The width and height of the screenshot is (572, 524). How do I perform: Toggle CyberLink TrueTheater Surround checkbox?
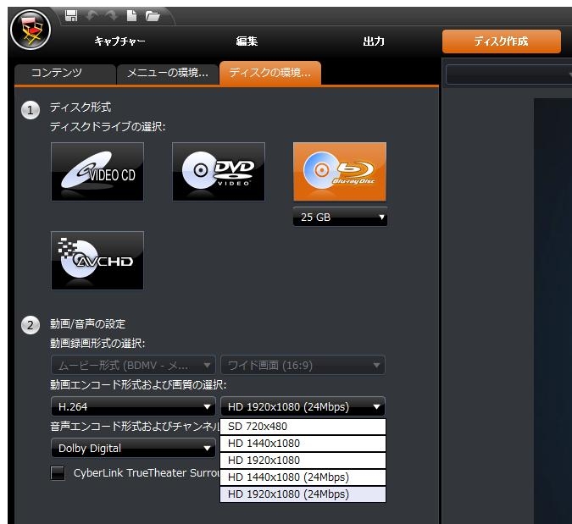58,473
